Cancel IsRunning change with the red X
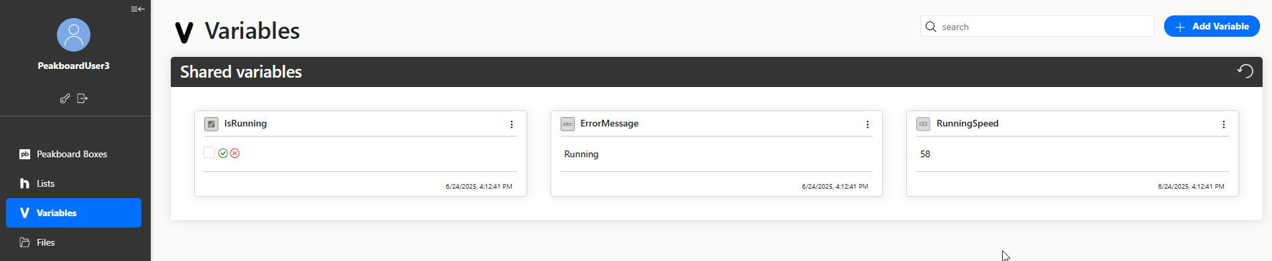This screenshot has height=261, width=1272. [x=234, y=153]
